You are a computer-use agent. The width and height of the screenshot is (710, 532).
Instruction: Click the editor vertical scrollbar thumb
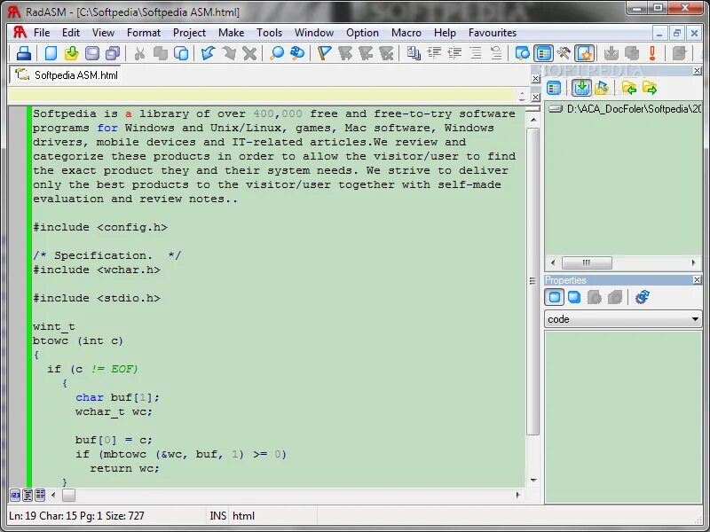[533, 280]
